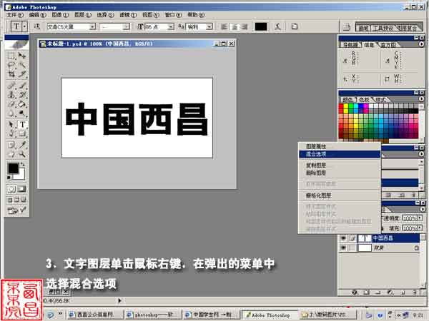
Task: Open the 滤镜 menu in the menu bar
Action: tap(128, 15)
